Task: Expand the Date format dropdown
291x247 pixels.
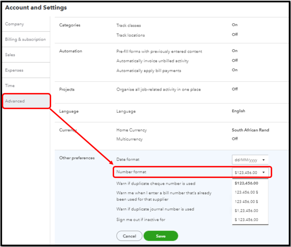Action: pyautogui.click(x=250, y=160)
